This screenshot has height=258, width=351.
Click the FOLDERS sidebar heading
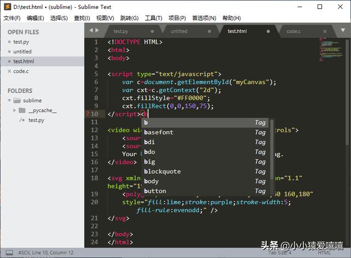pyautogui.click(x=20, y=91)
